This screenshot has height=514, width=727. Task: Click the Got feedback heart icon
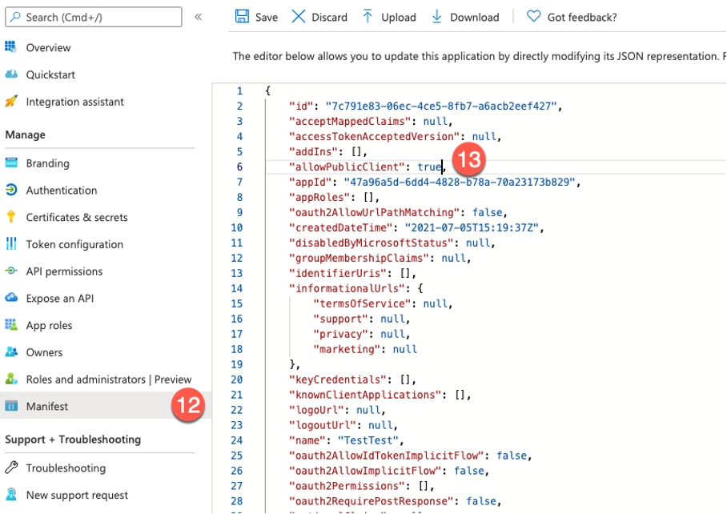pos(533,17)
